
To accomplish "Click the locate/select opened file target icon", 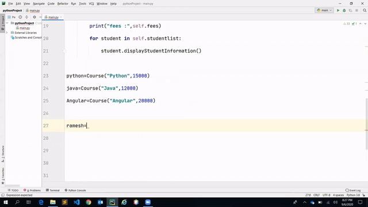I will [x=21, y=17].
